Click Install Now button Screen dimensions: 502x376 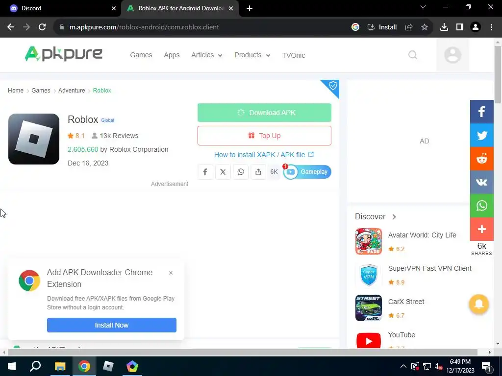click(112, 325)
